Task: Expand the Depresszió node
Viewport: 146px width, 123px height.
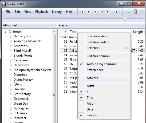Action: click(11, 65)
